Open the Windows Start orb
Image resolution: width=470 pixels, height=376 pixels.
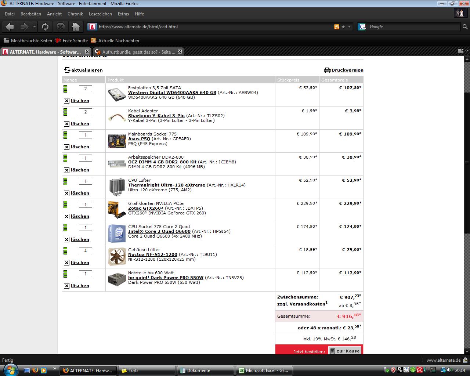point(10,370)
